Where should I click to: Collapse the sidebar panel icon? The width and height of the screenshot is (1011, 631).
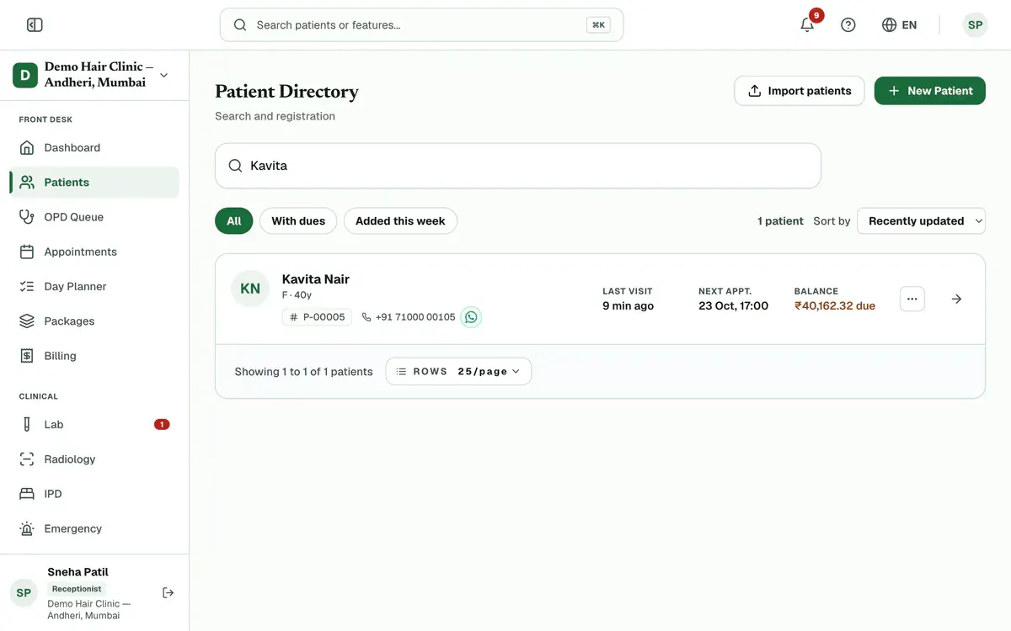(35, 25)
